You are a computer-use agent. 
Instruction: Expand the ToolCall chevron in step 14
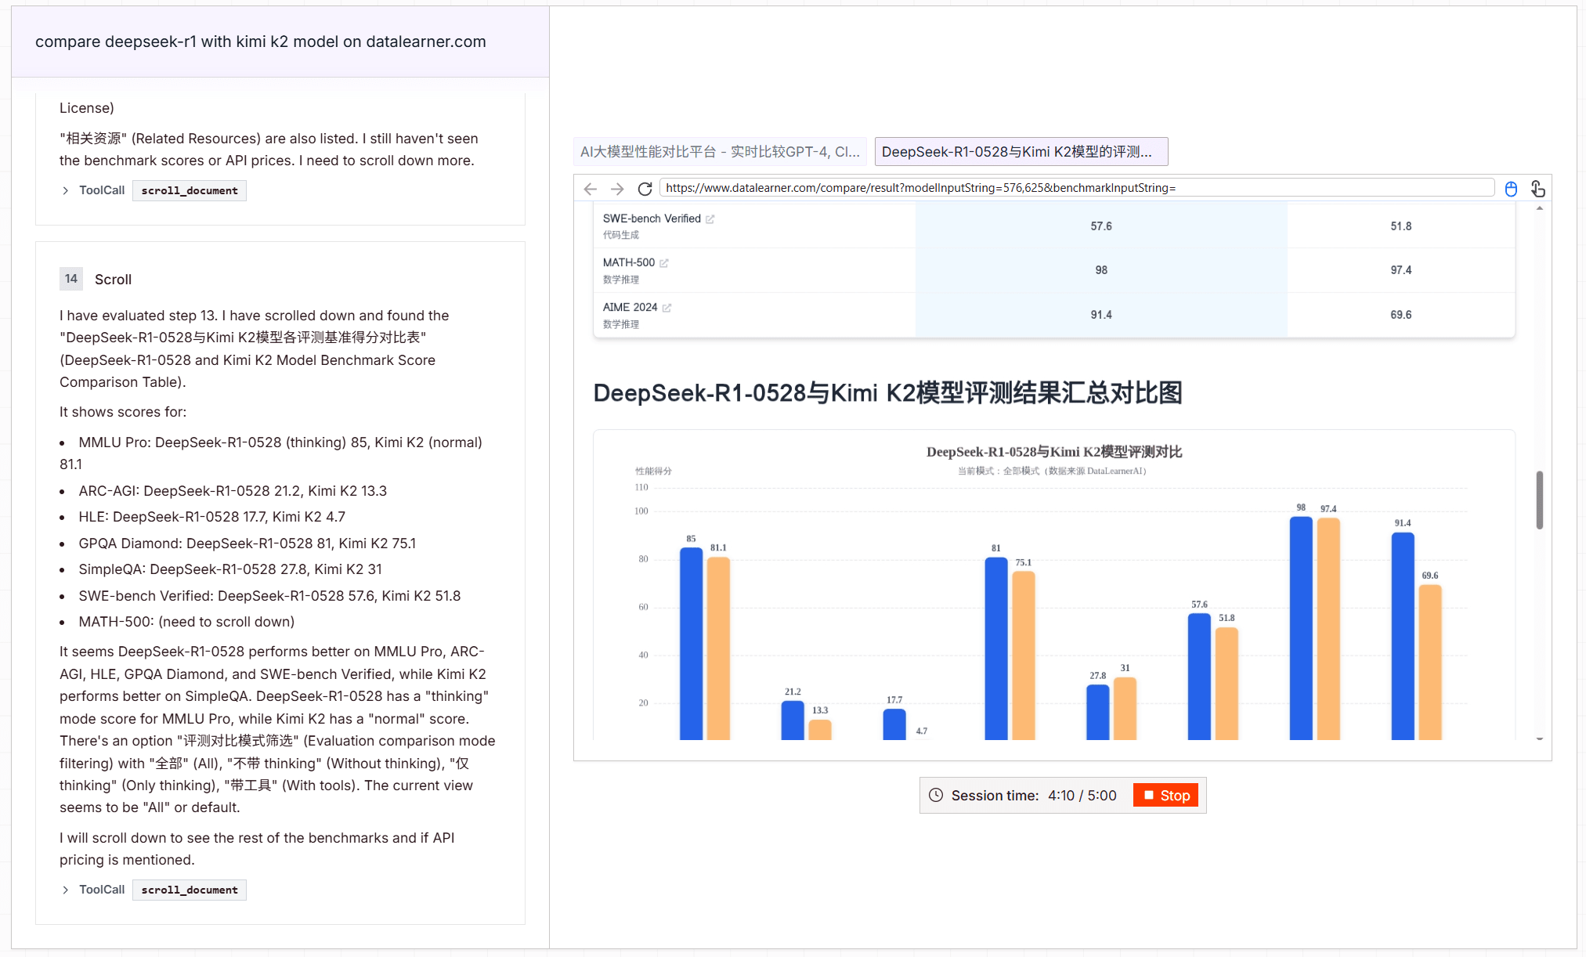(x=66, y=890)
